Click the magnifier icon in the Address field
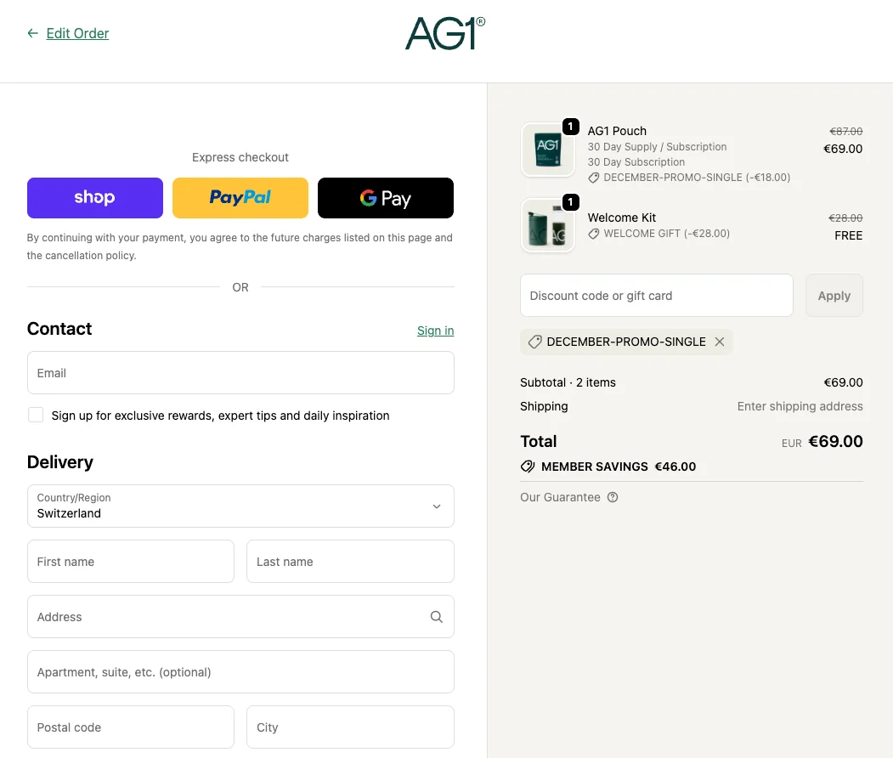This screenshot has height=758, width=893. tap(436, 616)
